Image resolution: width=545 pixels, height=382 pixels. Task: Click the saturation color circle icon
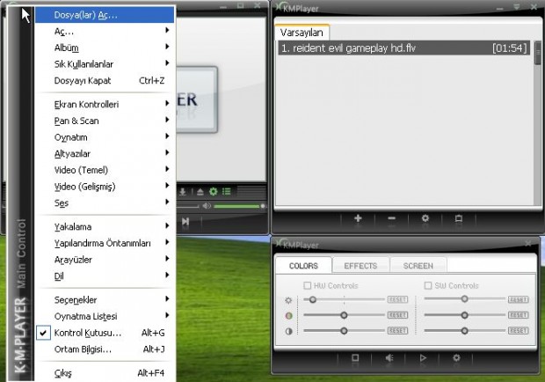[288, 316]
